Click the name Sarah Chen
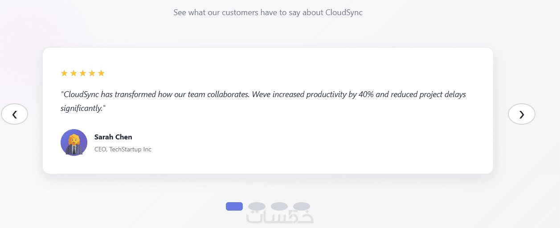 [x=113, y=137]
